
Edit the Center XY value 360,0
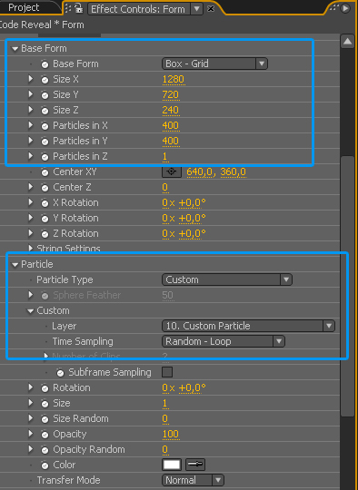pos(234,171)
